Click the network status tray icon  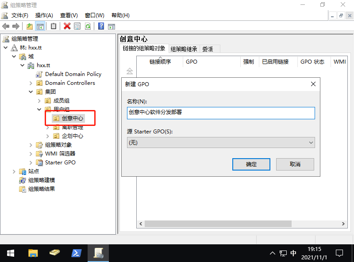[283, 253]
